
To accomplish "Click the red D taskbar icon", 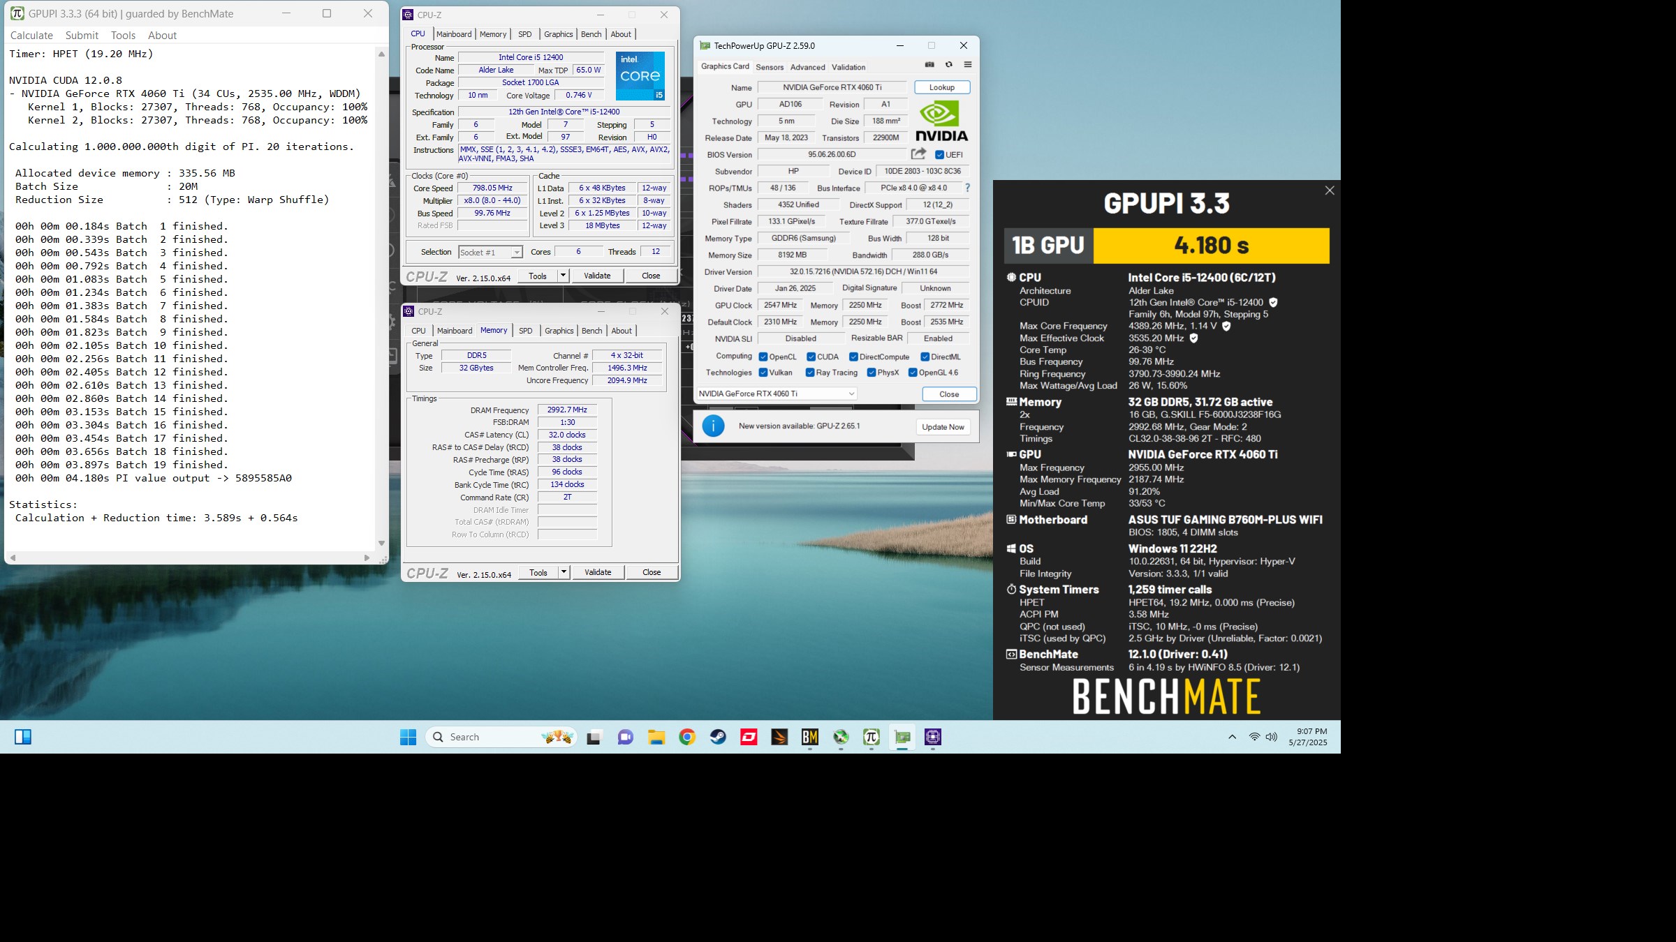I will pos(749,737).
